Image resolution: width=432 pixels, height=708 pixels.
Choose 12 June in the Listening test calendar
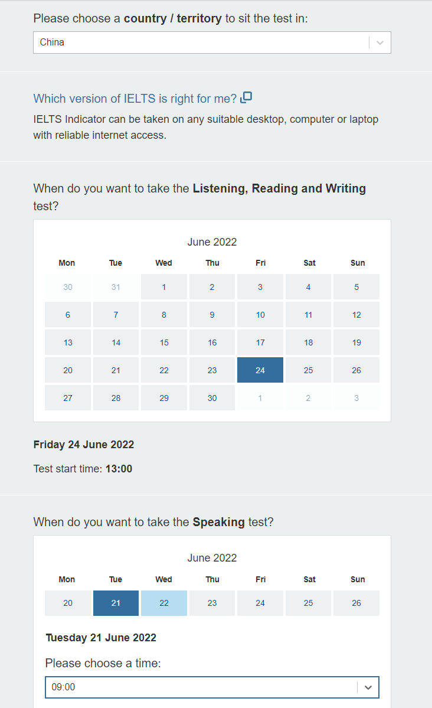coord(356,315)
